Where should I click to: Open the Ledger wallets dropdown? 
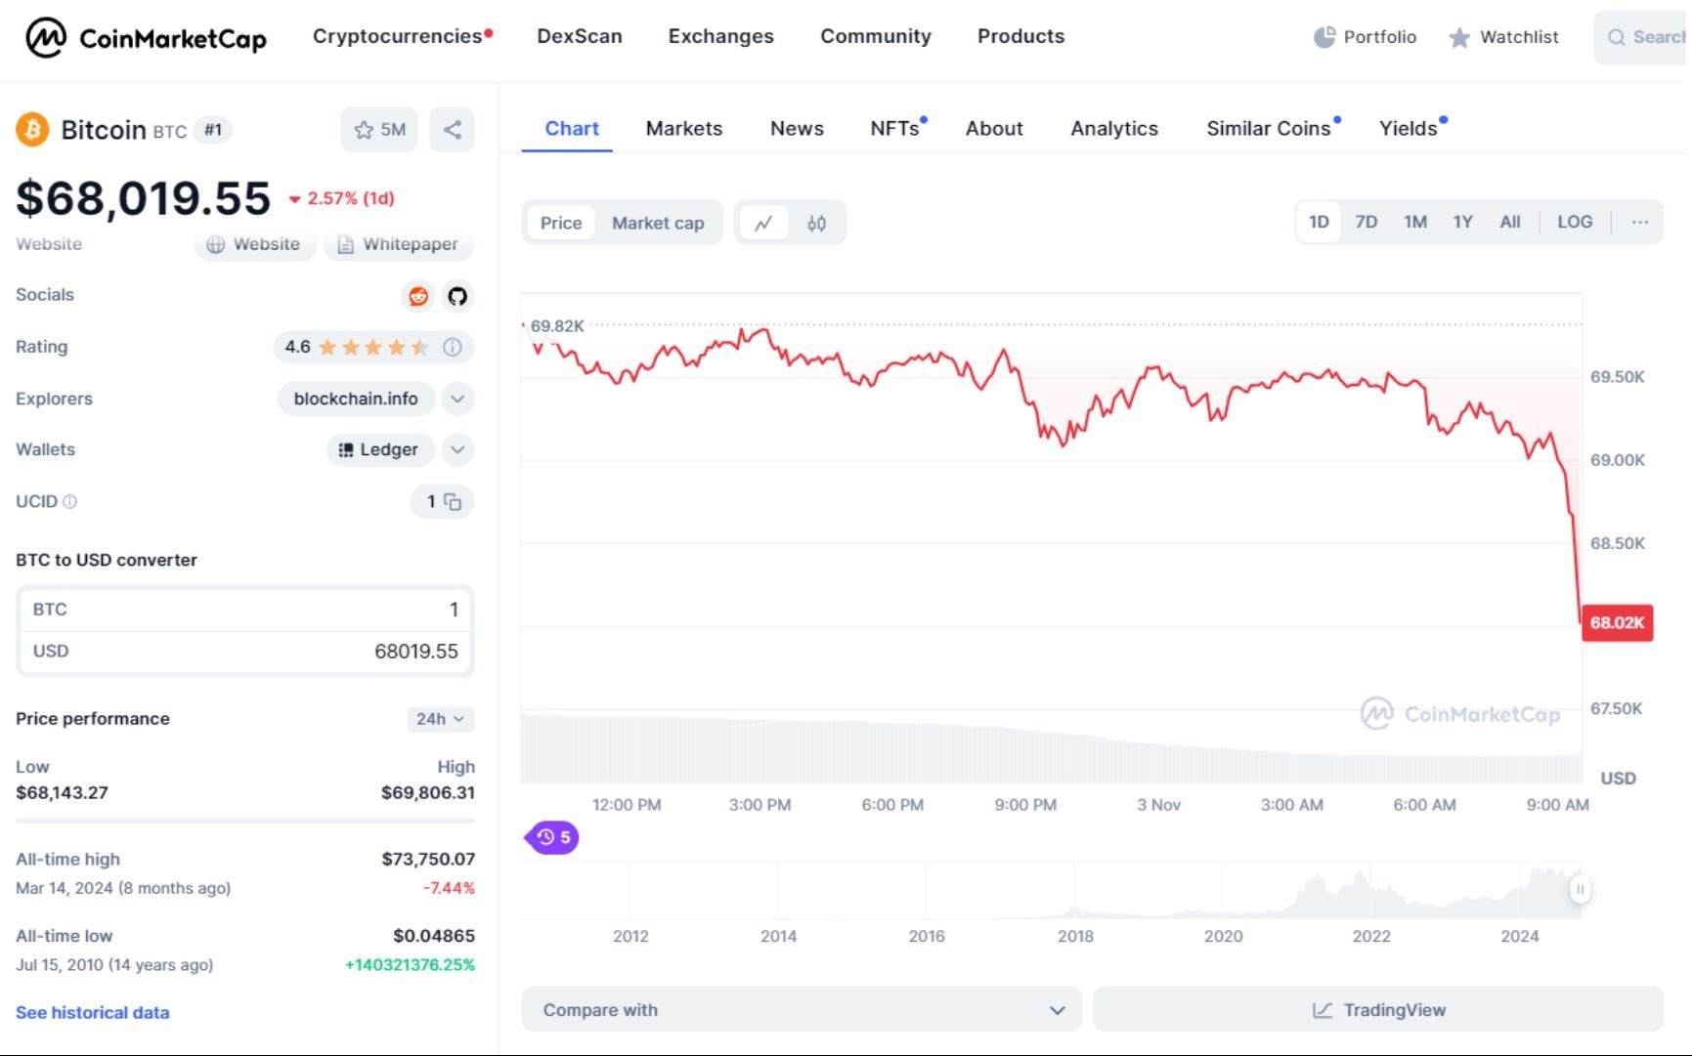tap(456, 449)
